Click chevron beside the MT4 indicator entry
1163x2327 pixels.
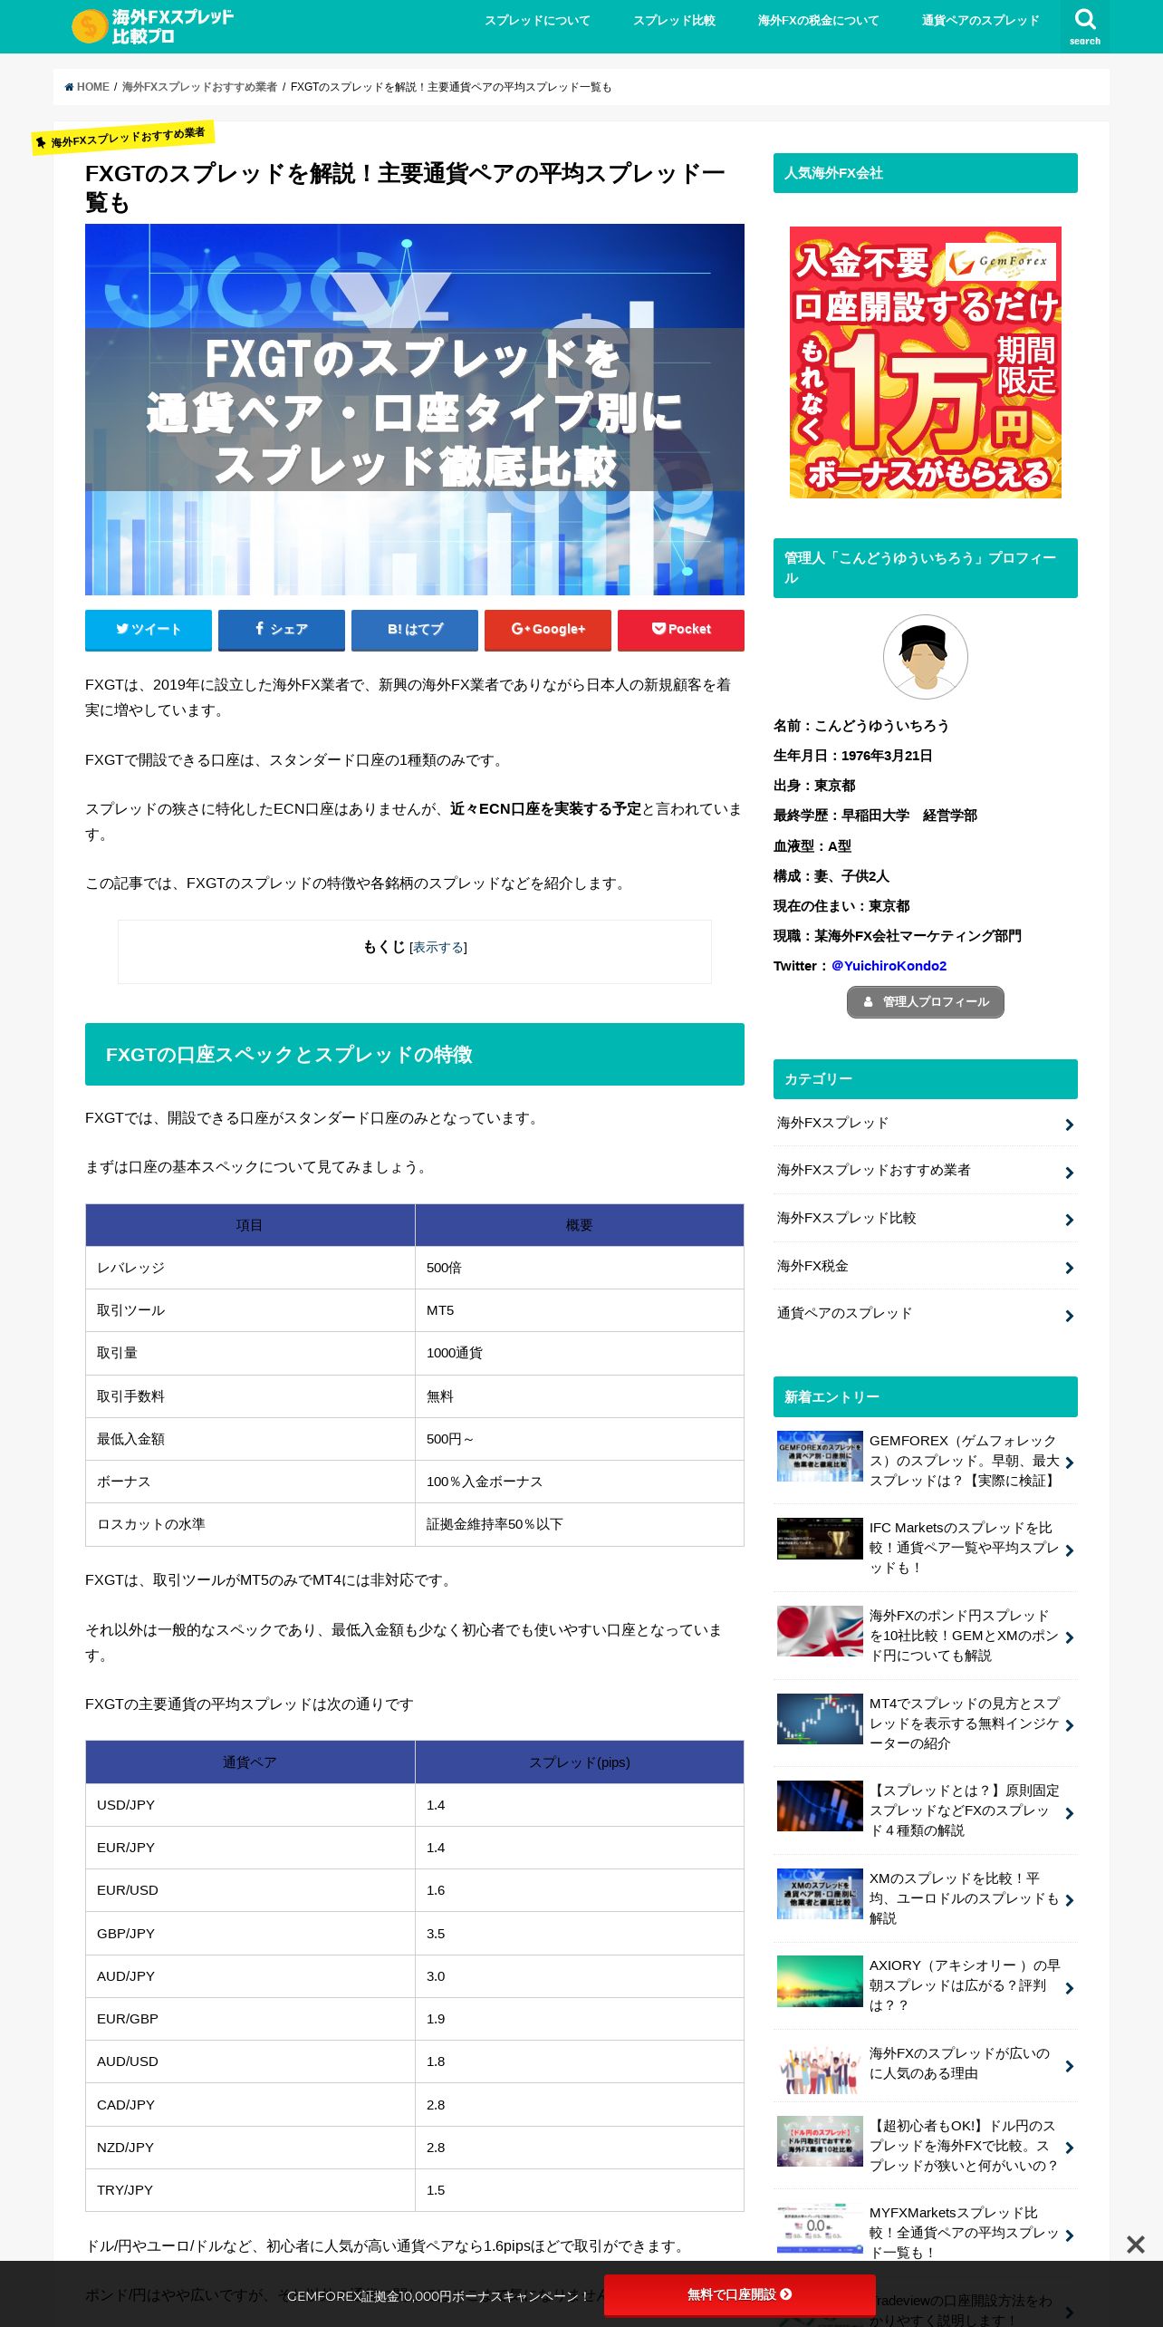1069,1725
